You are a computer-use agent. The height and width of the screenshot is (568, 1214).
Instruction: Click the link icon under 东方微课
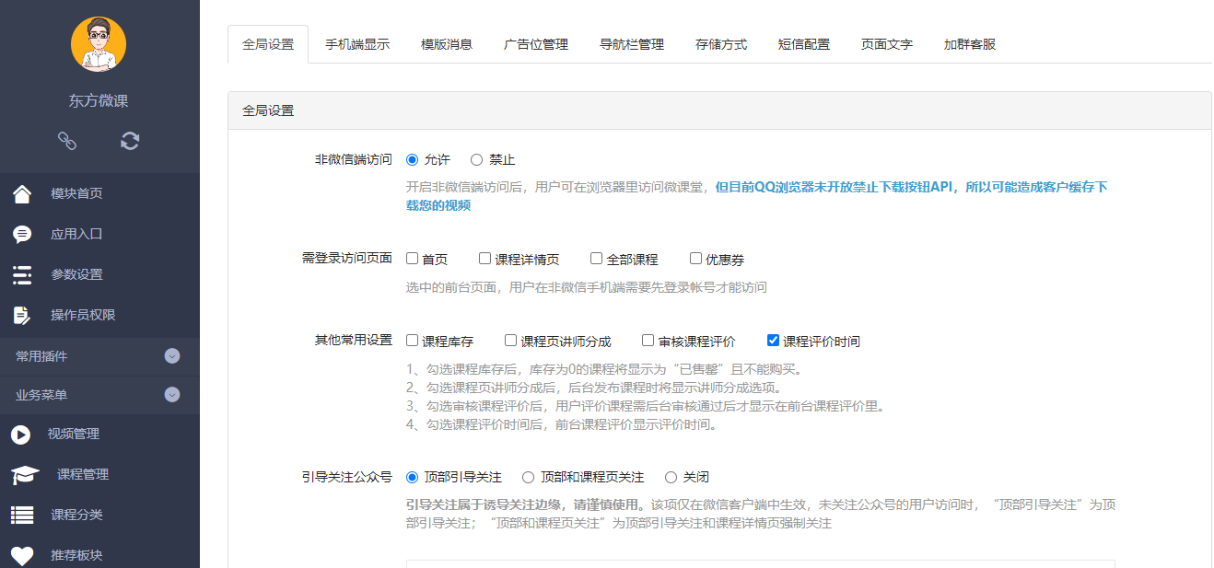click(67, 141)
